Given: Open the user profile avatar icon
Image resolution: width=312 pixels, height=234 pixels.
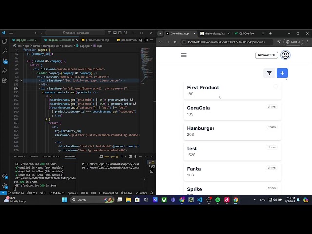Looking at the screenshot, I should point(285,55).
